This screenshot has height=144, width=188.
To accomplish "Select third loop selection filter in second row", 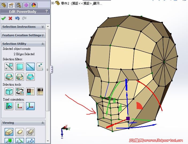I will 30,77.
